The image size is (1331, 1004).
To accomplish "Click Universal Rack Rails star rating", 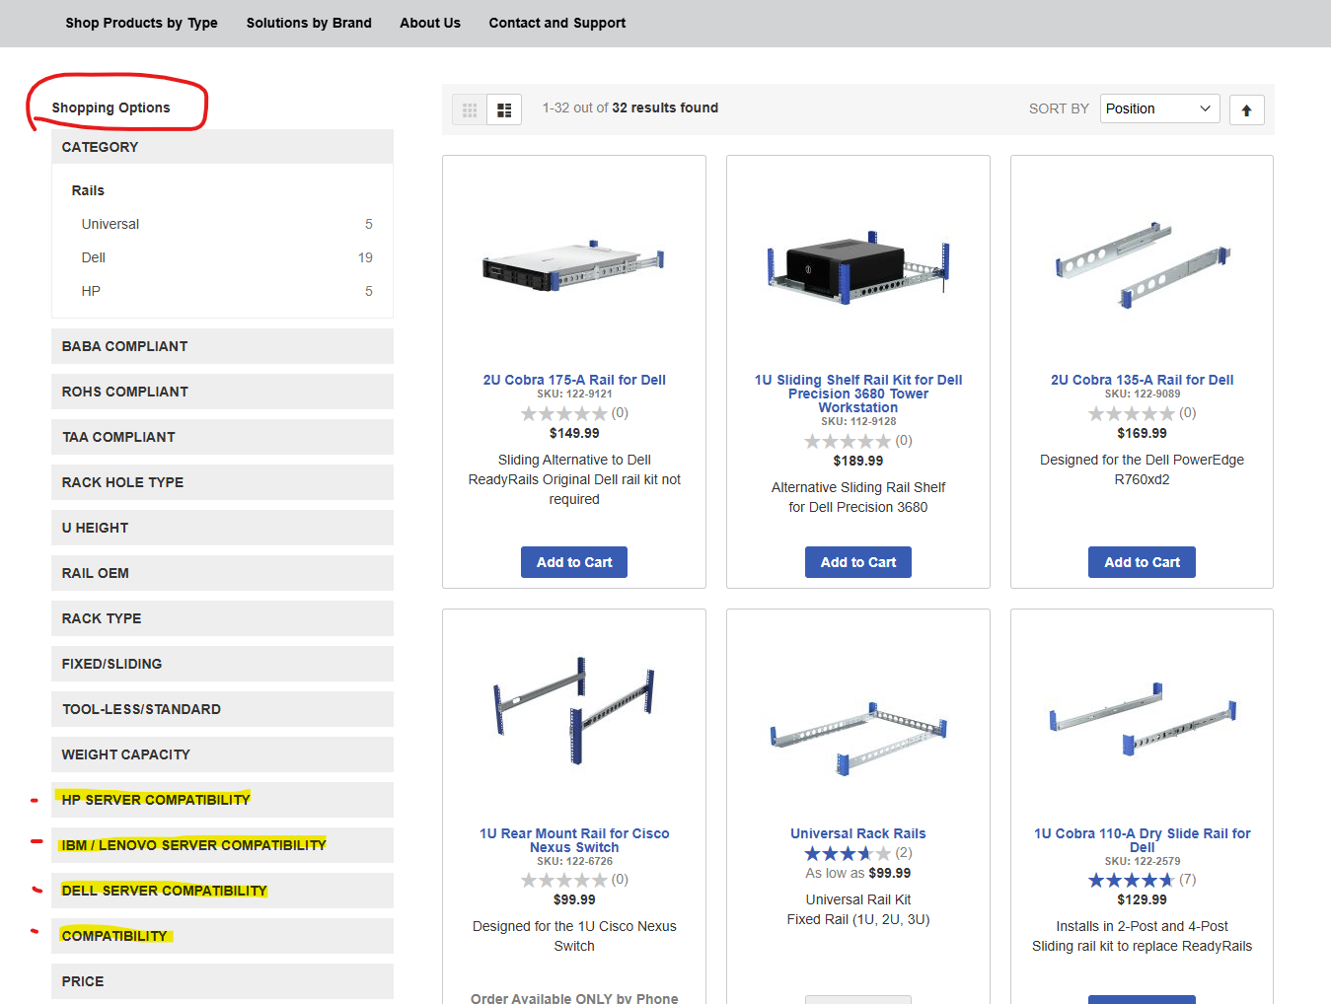I will (849, 853).
